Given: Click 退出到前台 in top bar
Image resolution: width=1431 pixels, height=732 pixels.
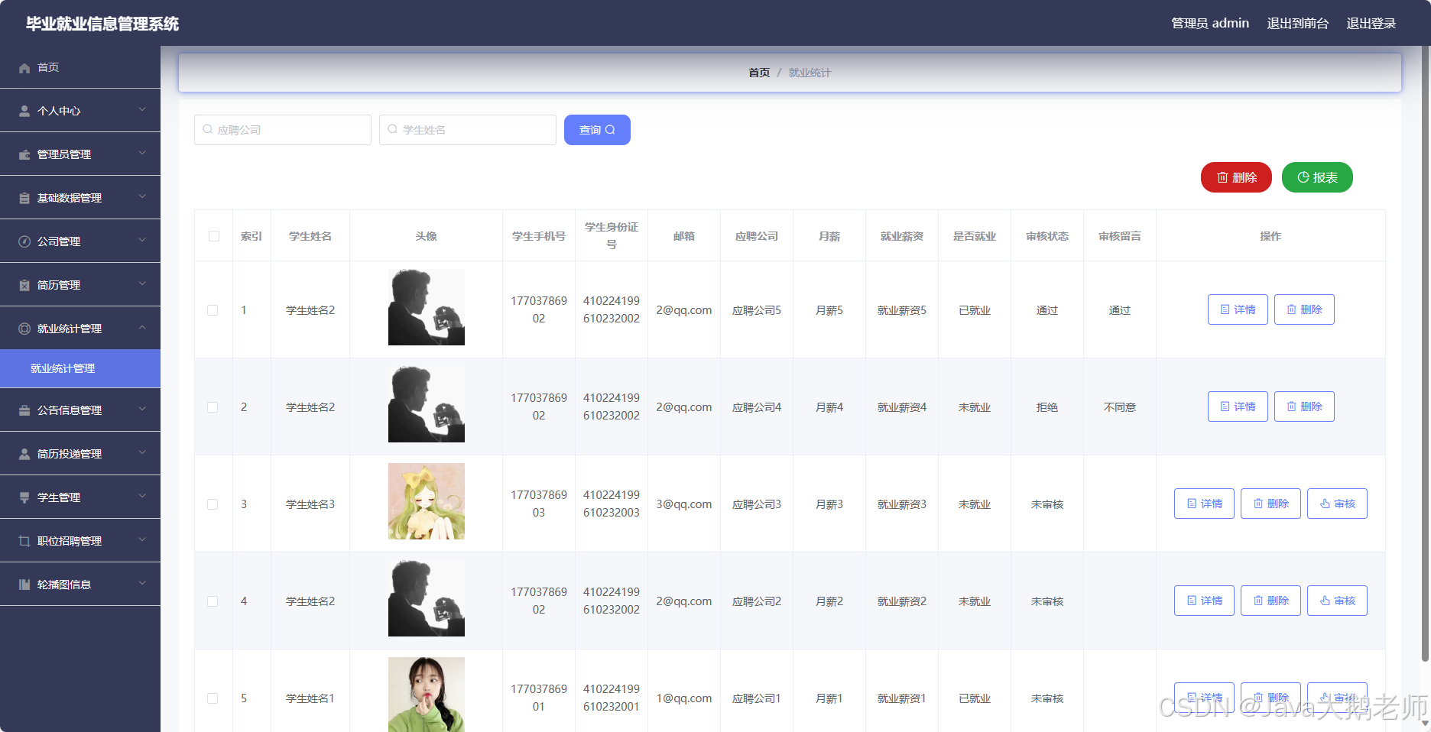Looking at the screenshot, I should (x=1298, y=24).
